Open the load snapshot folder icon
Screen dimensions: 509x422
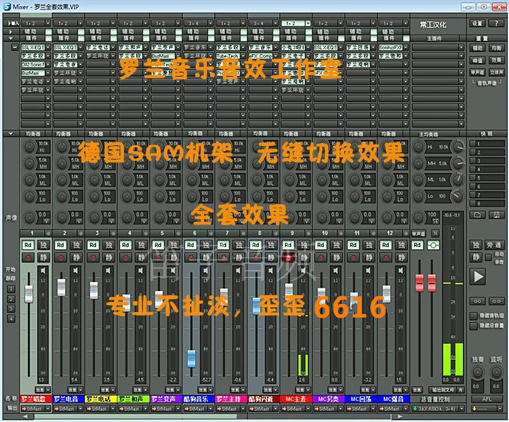click(x=478, y=215)
